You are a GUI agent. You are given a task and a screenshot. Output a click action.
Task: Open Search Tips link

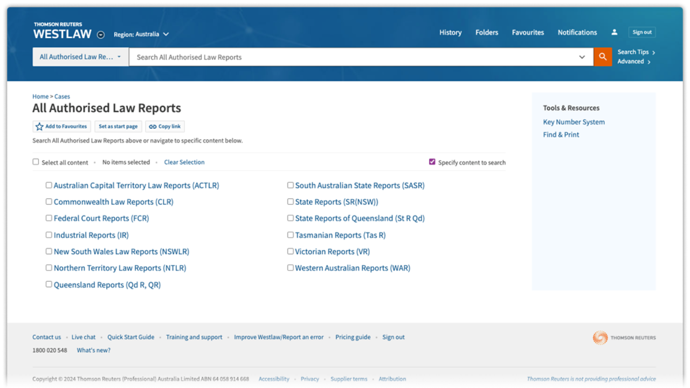coord(636,52)
